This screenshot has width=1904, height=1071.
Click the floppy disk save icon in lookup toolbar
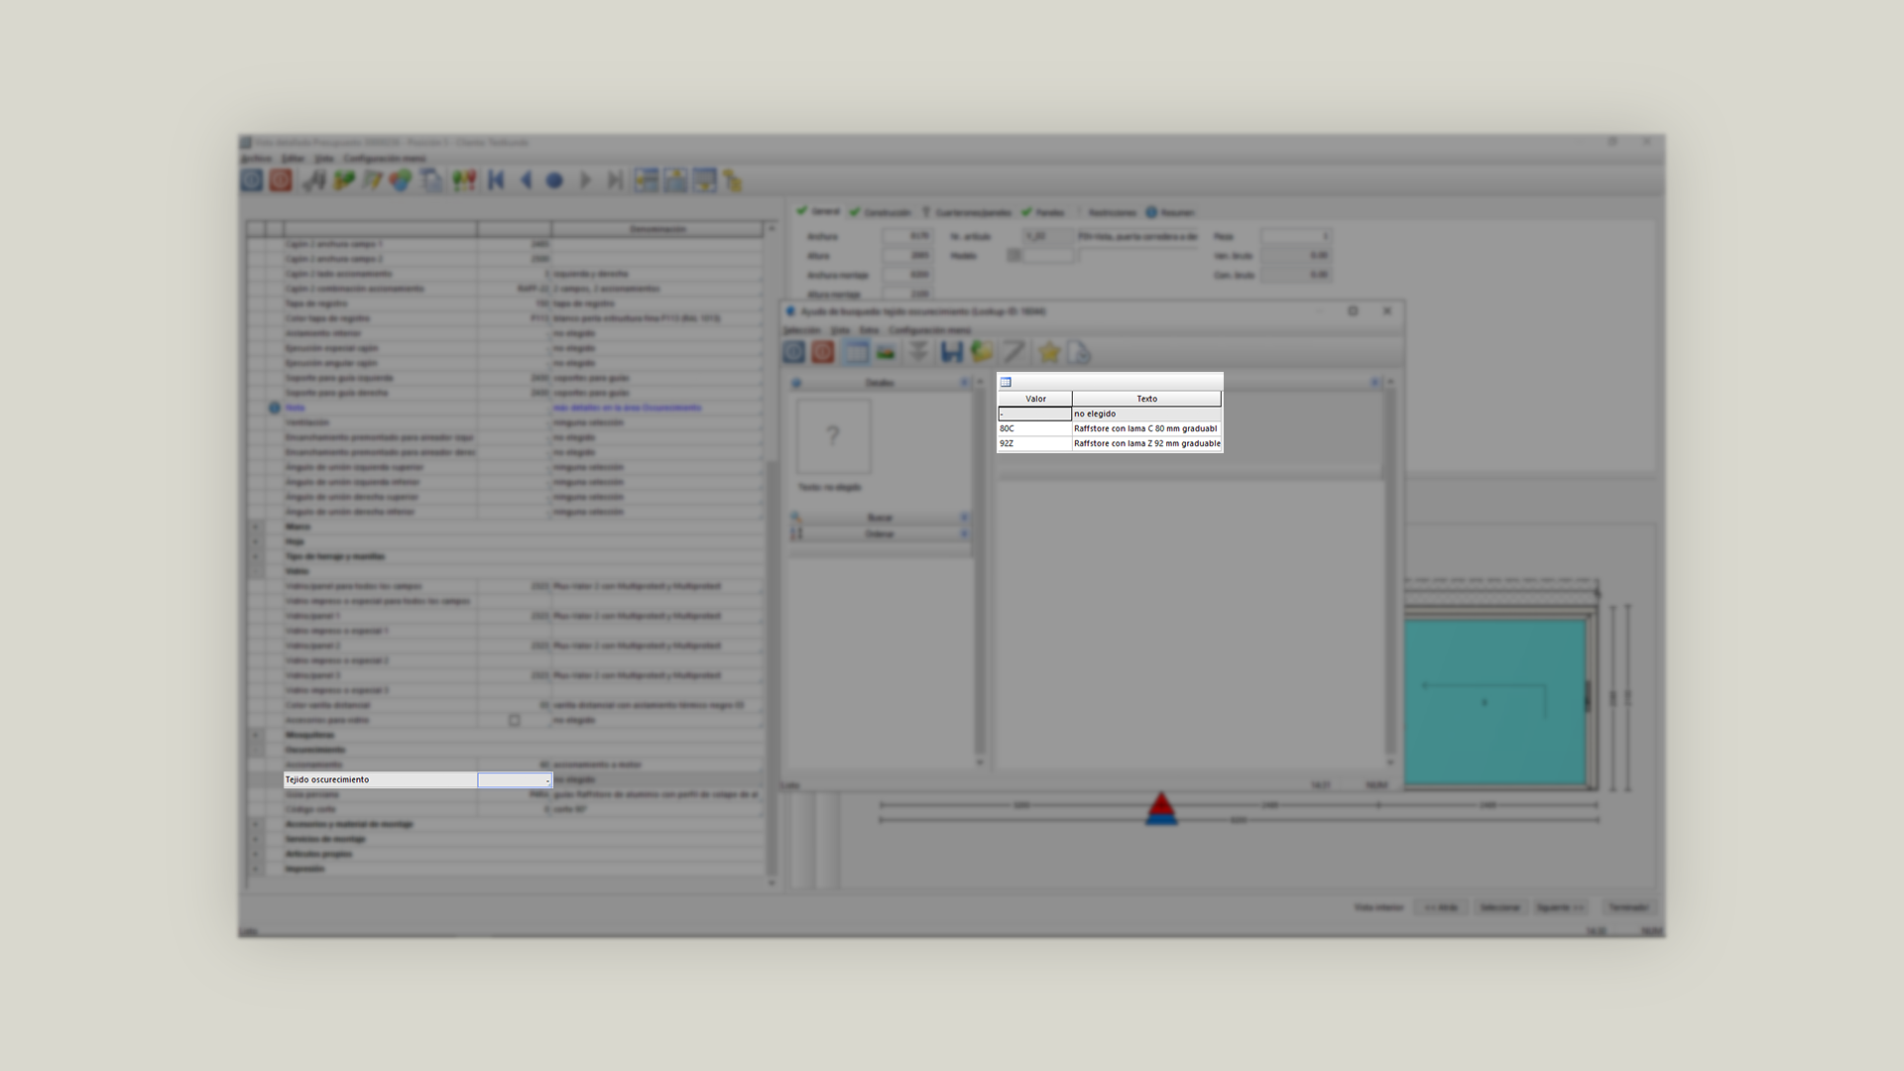[952, 352]
